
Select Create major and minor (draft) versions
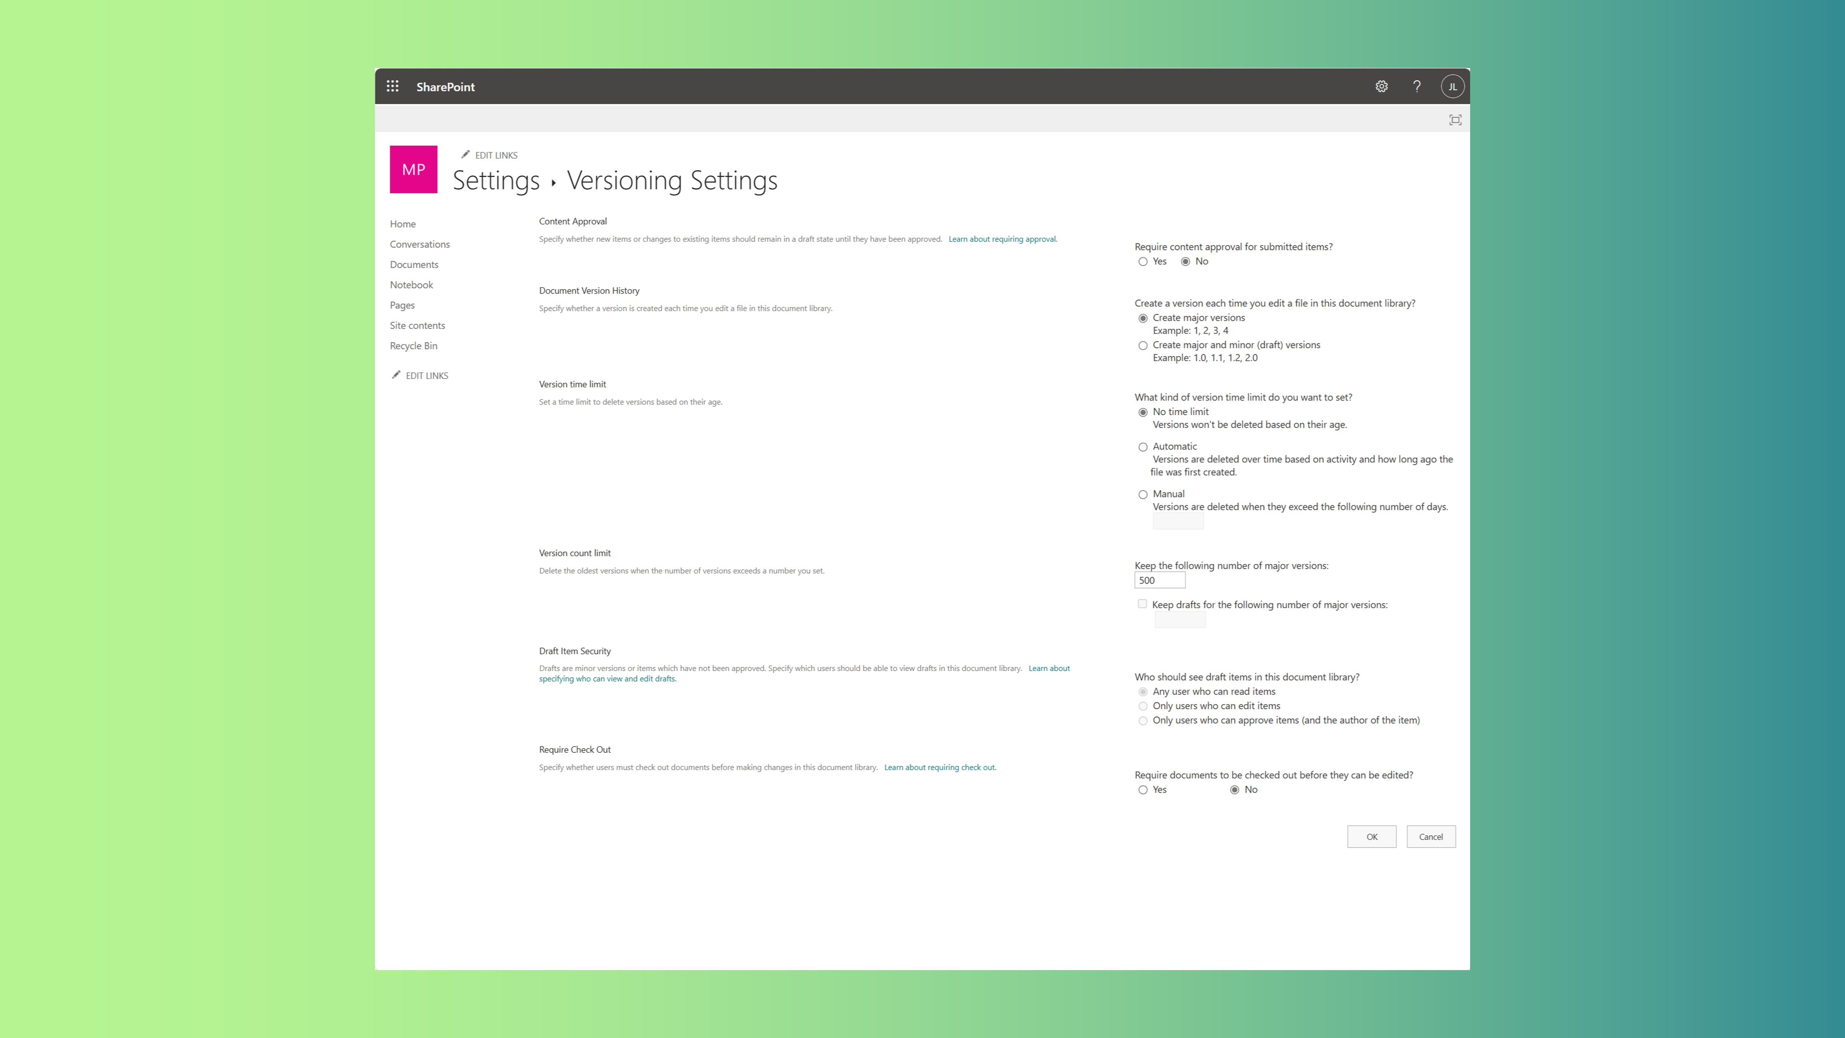[1143, 345]
